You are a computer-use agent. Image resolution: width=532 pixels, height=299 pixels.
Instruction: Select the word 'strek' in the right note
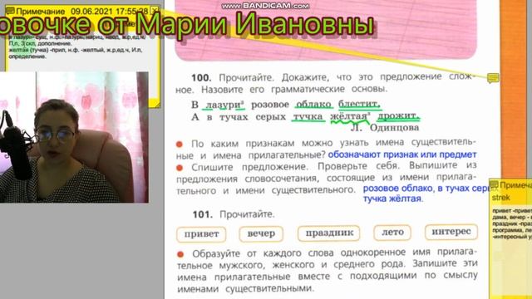[x=501, y=198]
